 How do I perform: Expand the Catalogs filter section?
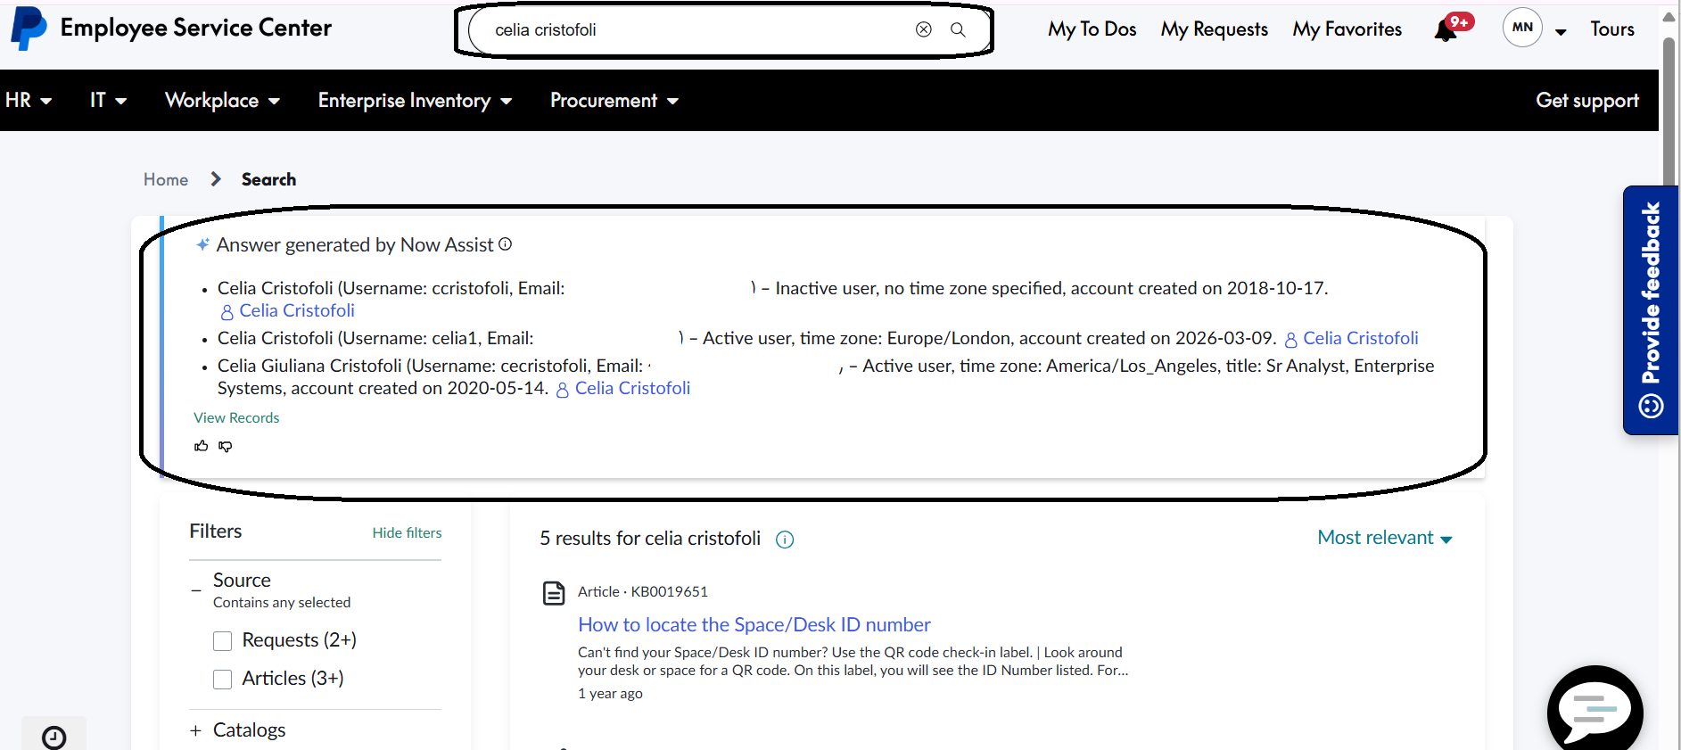pos(196,731)
